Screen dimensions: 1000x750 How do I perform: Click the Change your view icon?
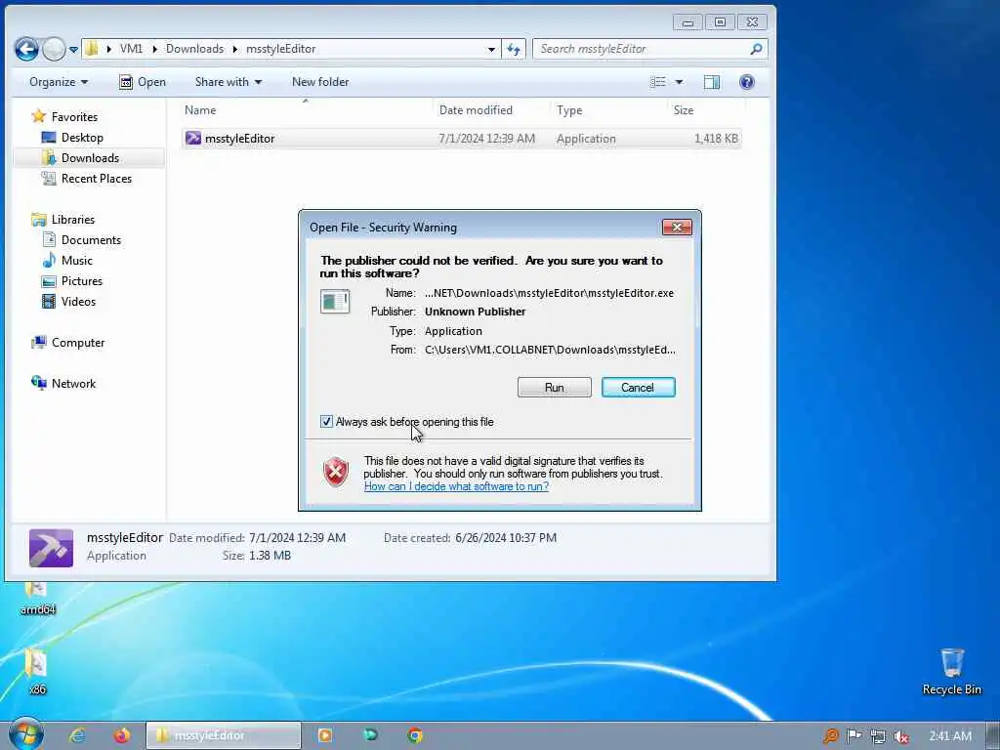[657, 82]
